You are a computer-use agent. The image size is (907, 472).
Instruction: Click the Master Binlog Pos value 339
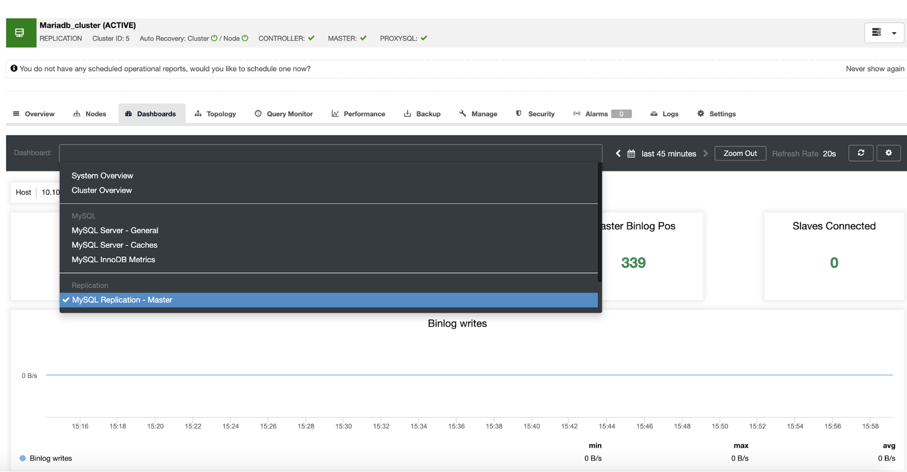pos(633,263)
